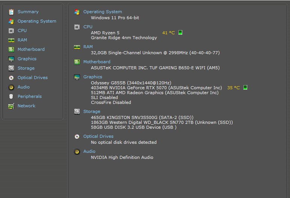Click the Optical Drives heading link in summary
This screenshot has height=198, width=290.
[98, 136]
